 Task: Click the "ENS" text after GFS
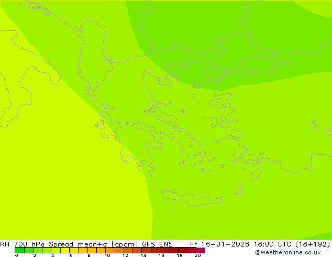[x=166, y=244]
